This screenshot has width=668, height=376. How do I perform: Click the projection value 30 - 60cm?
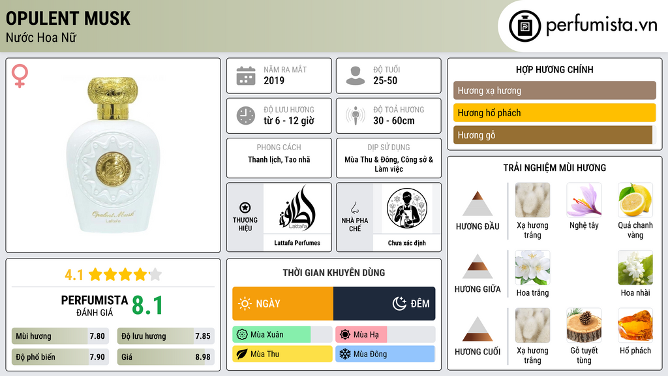pyautogui.click(x=394, y=121)
